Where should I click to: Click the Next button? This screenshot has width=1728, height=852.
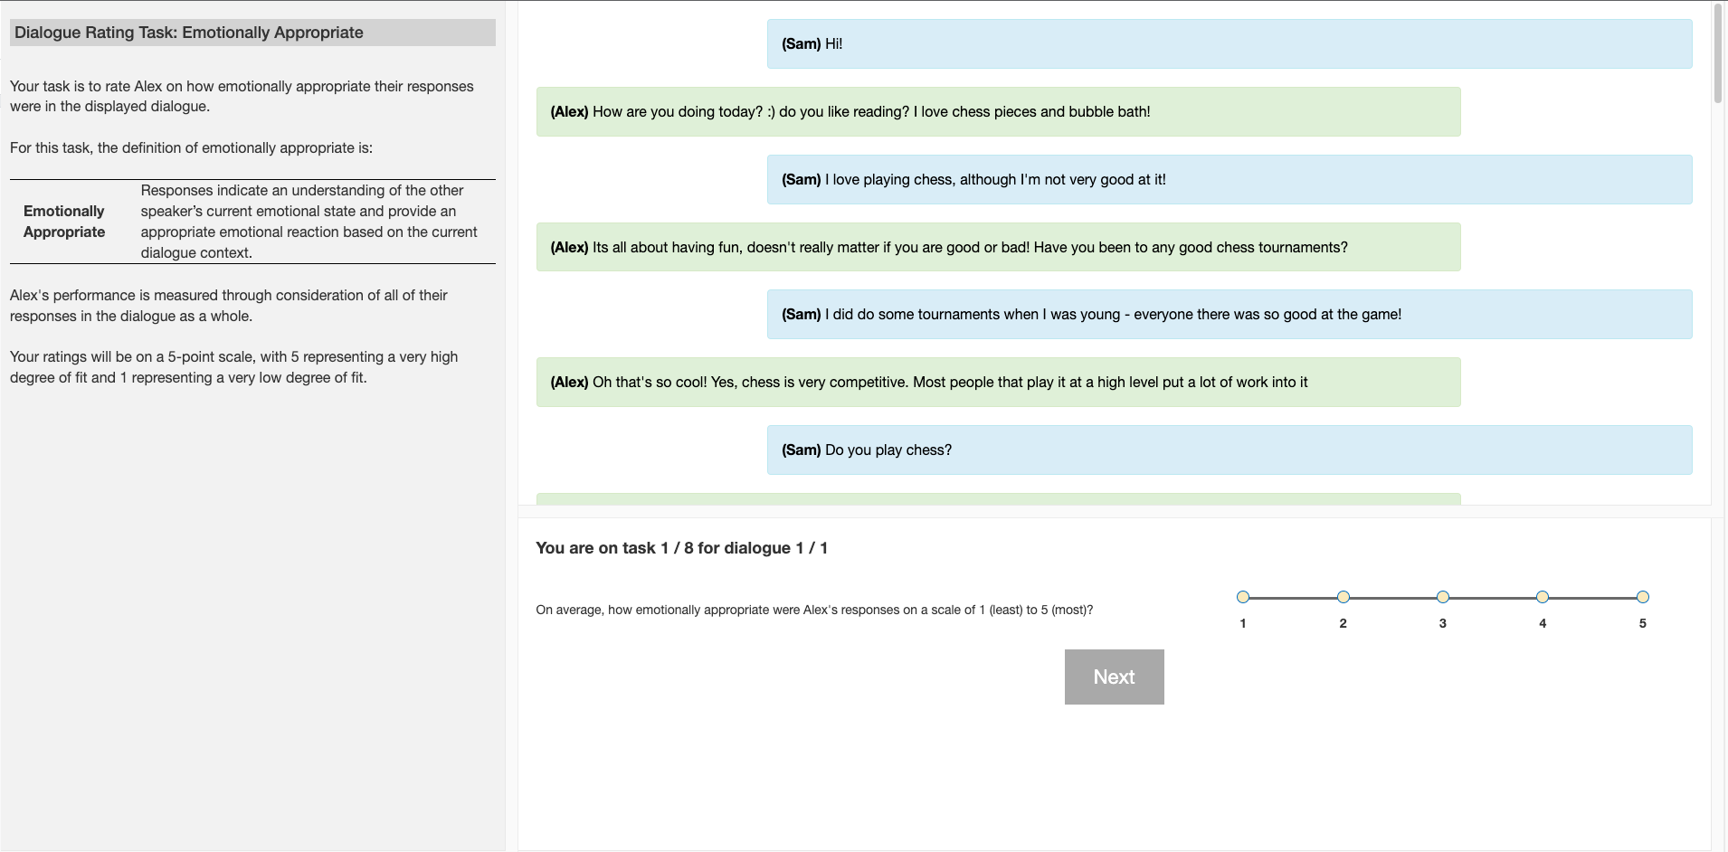tap(1114, 677)
